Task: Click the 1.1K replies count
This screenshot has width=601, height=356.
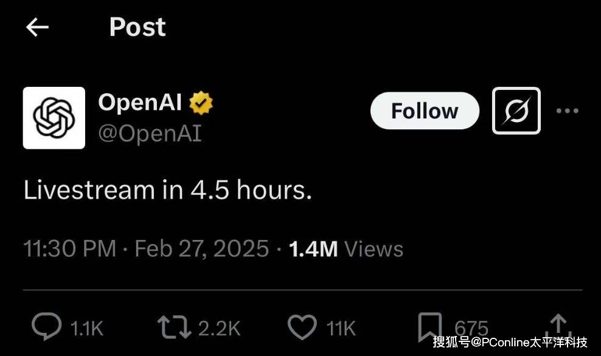Action: (x=87, y=329)
